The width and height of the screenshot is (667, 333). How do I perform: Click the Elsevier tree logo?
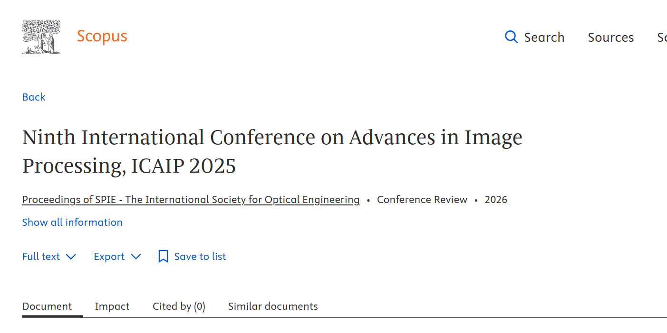click(41, 37)
